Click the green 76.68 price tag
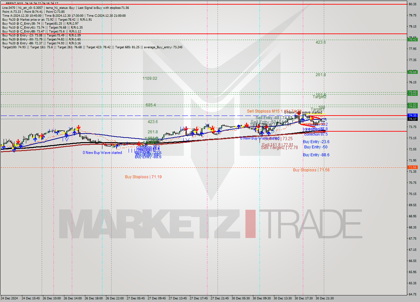 pos(412,72)
